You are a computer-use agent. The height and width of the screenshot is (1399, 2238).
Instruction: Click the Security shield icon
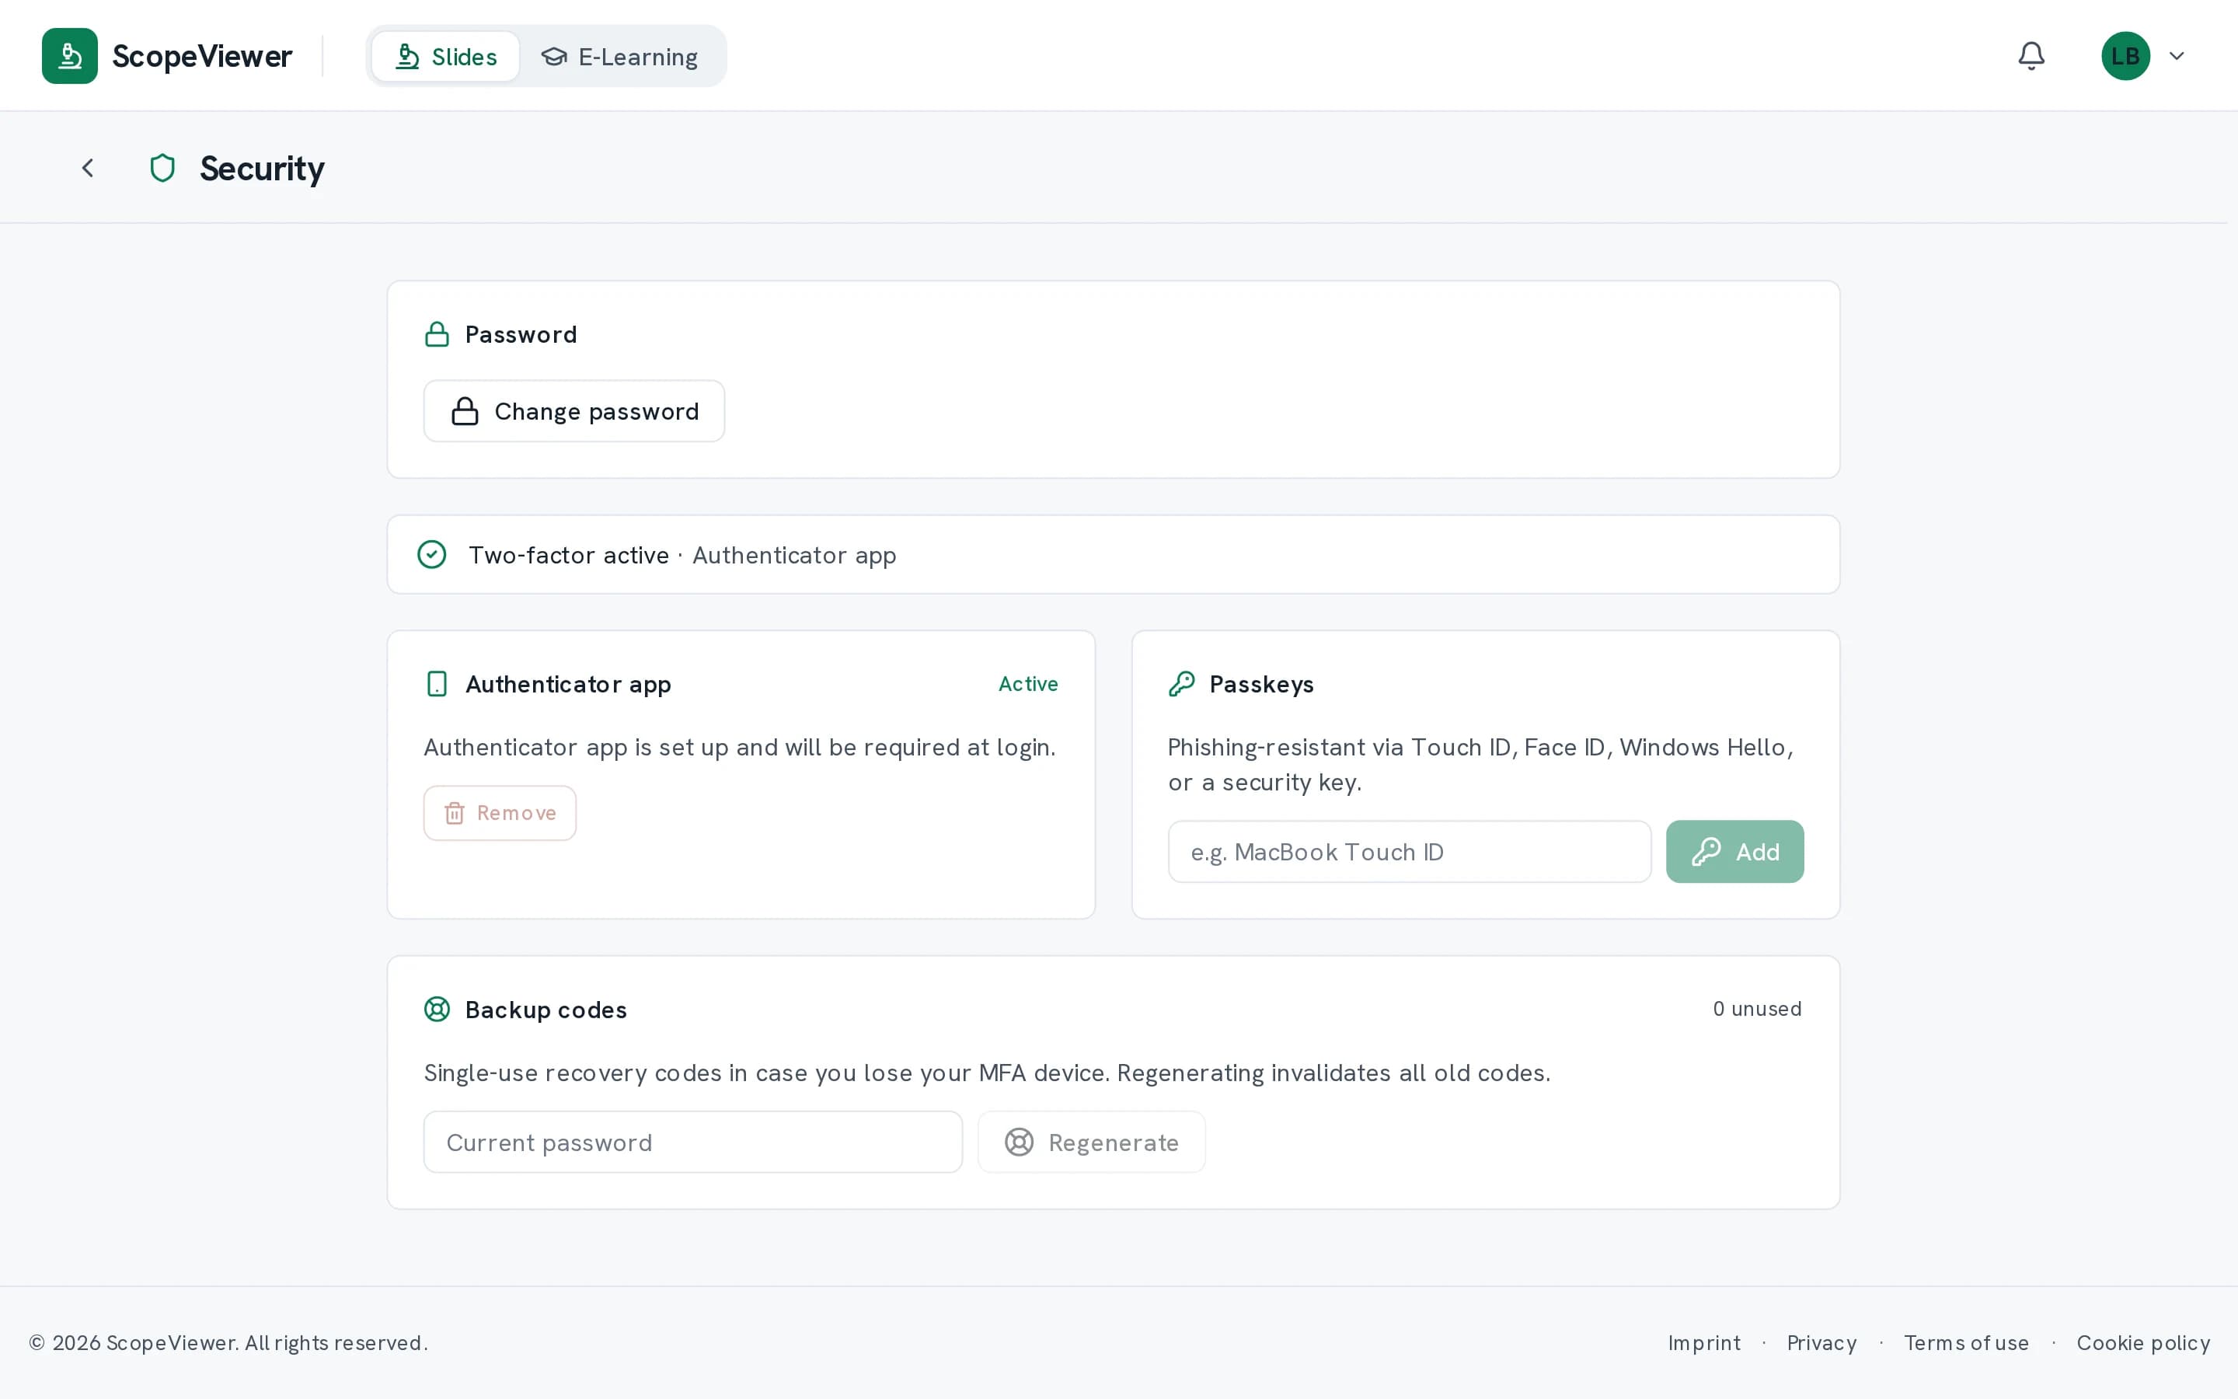(162, 167)
